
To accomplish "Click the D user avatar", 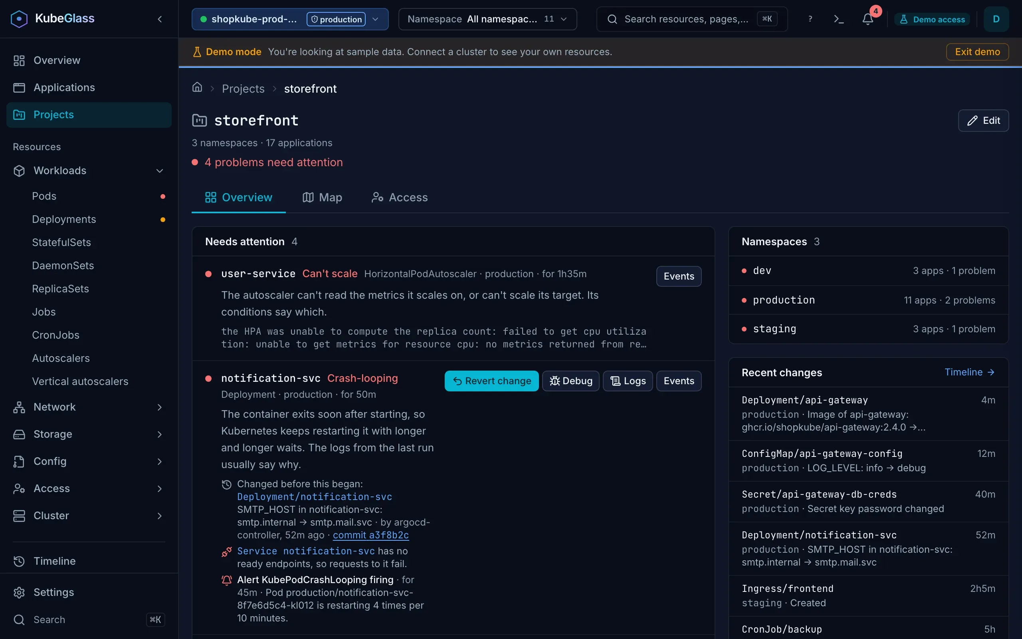I will [996, 19].
